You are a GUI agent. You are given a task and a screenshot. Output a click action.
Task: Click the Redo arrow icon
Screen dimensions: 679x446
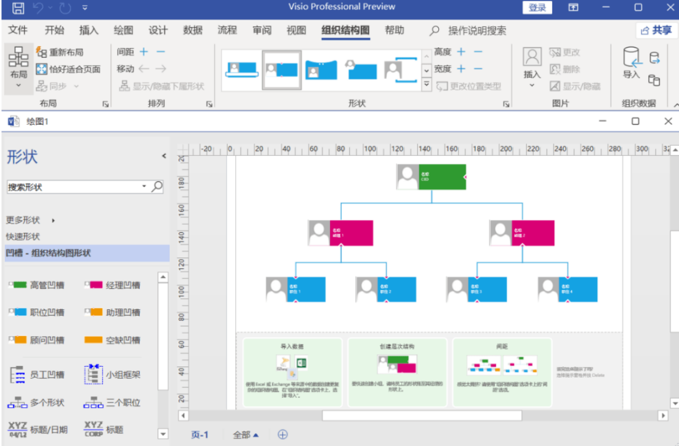(x=65, y=7)
